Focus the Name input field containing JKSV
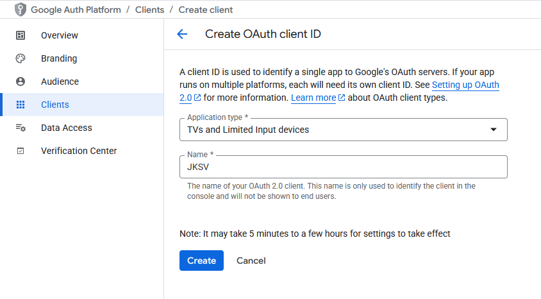541x299 pixels. (x=343, y=167)
